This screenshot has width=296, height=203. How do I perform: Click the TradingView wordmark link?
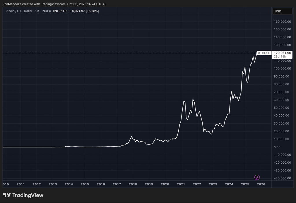pyautogui.click(x=28, y=195)
